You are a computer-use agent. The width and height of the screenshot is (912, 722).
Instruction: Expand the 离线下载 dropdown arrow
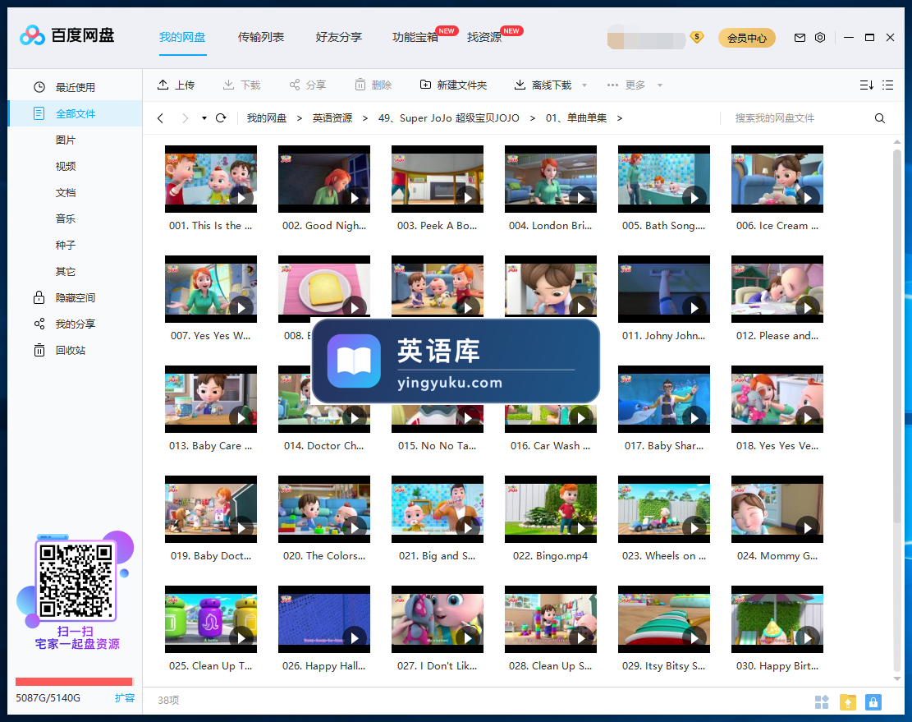[584, 85]
